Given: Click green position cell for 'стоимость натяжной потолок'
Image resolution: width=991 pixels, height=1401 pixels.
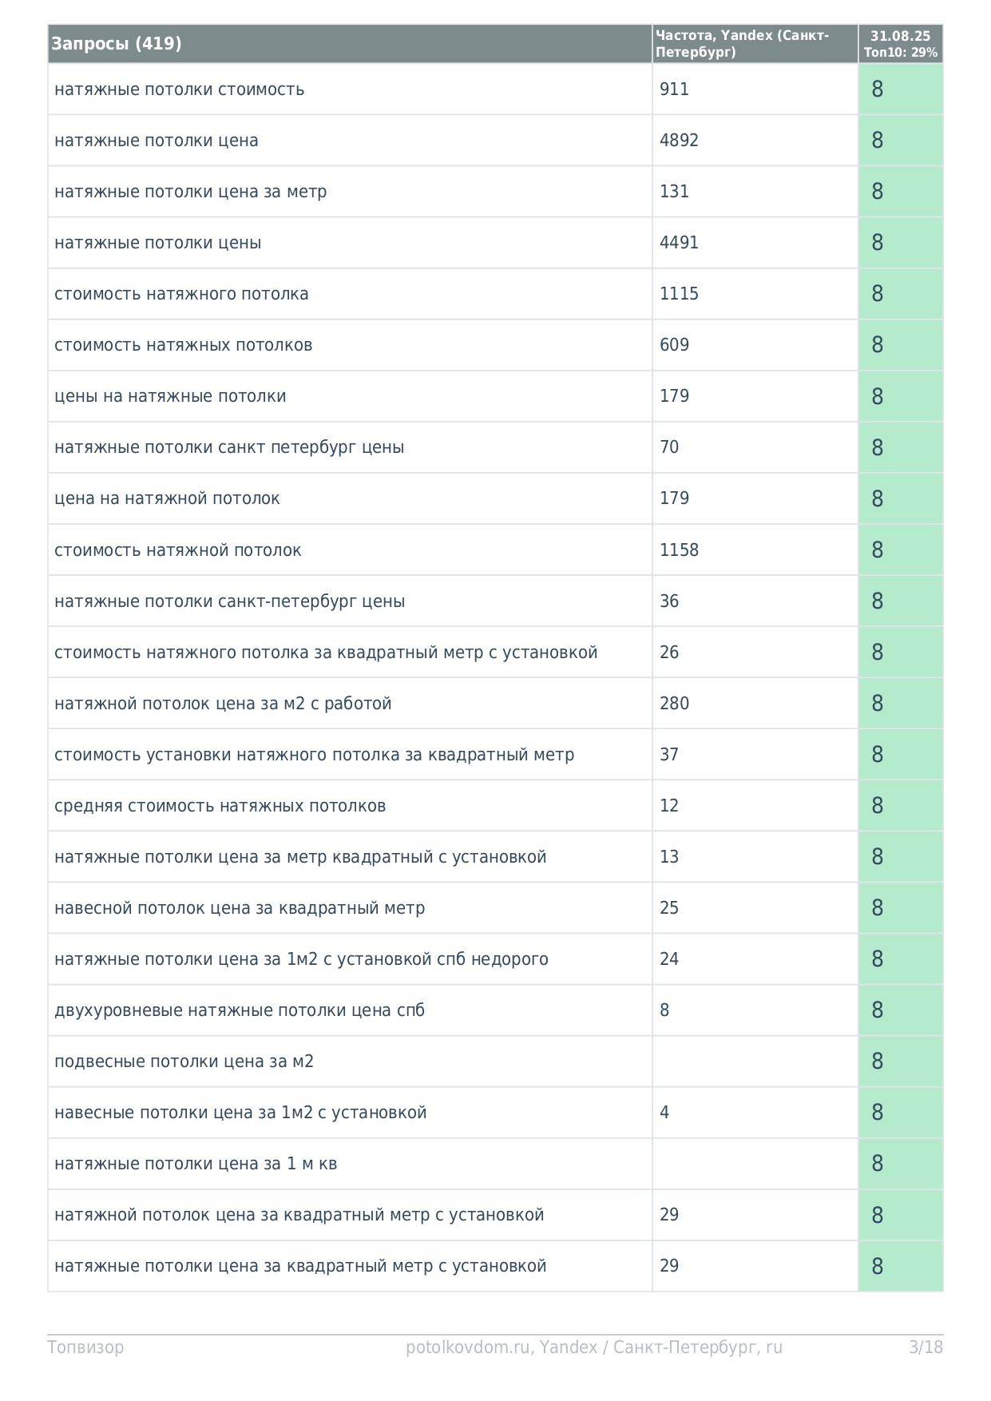Looking at the screenshot, I should (x=901, y=550).
